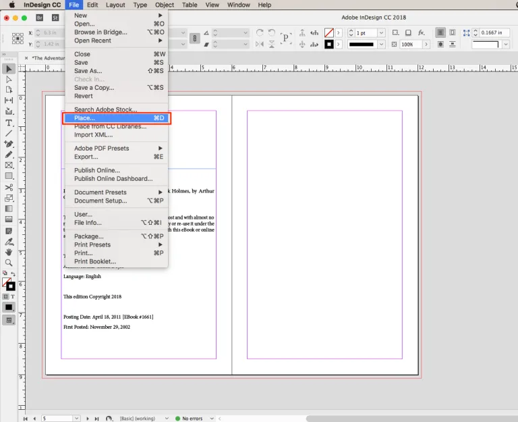Choose Place… from File menu

click(117, 118)
